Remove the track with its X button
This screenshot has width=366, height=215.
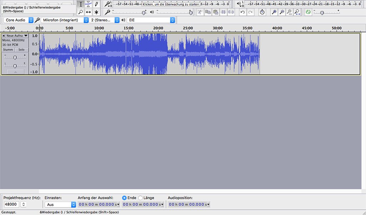[4, 36]
